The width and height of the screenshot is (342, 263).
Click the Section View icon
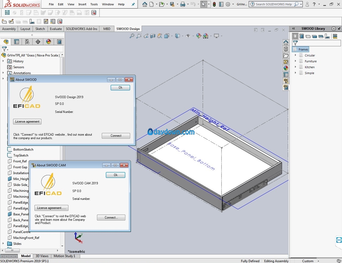pyautogui.click(x=153, y=36)
